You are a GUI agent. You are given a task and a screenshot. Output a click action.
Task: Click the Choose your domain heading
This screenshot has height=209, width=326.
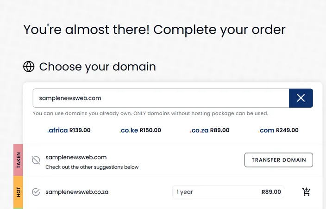click(x=98, y=67)
